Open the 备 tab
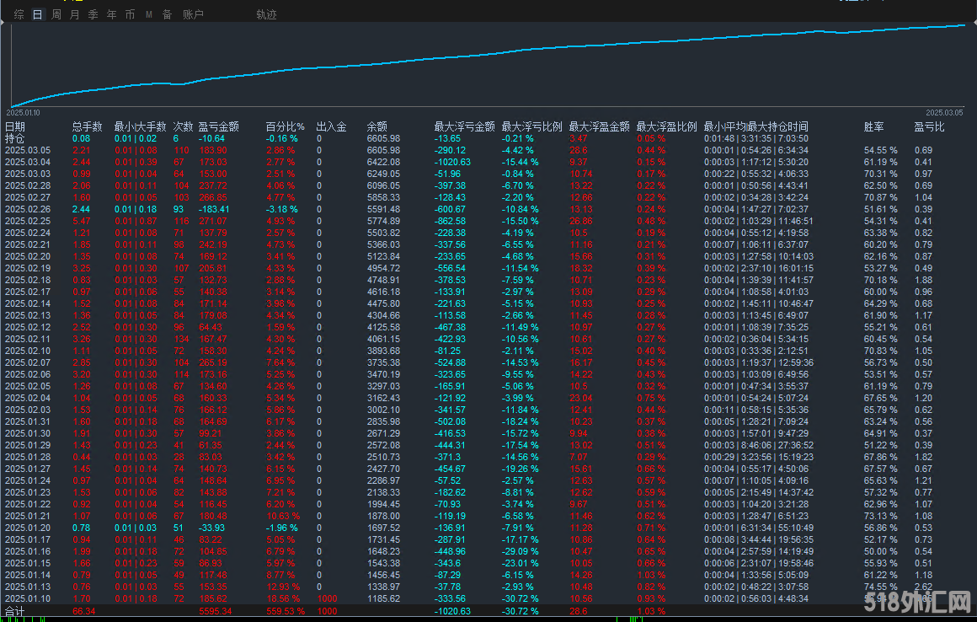 click(x=167, y=14)
